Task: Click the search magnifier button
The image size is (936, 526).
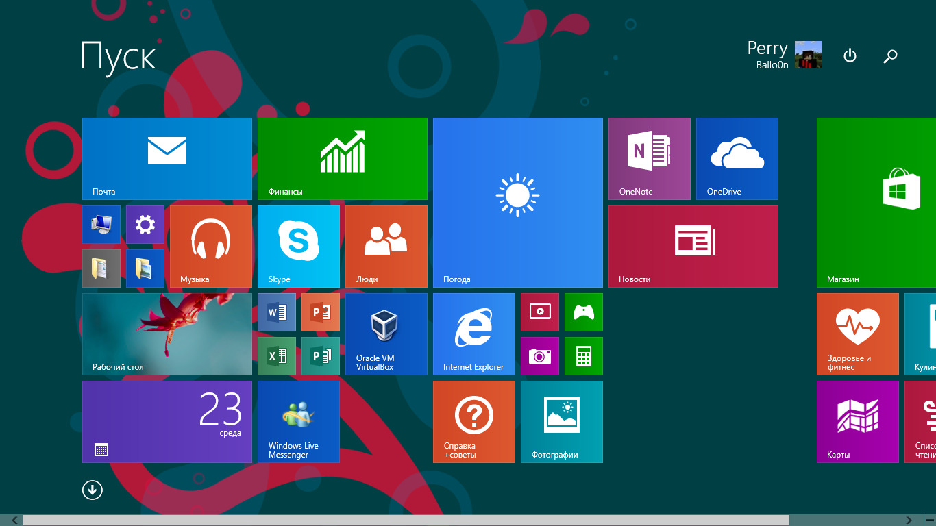Action: click(x=890, y=55)
